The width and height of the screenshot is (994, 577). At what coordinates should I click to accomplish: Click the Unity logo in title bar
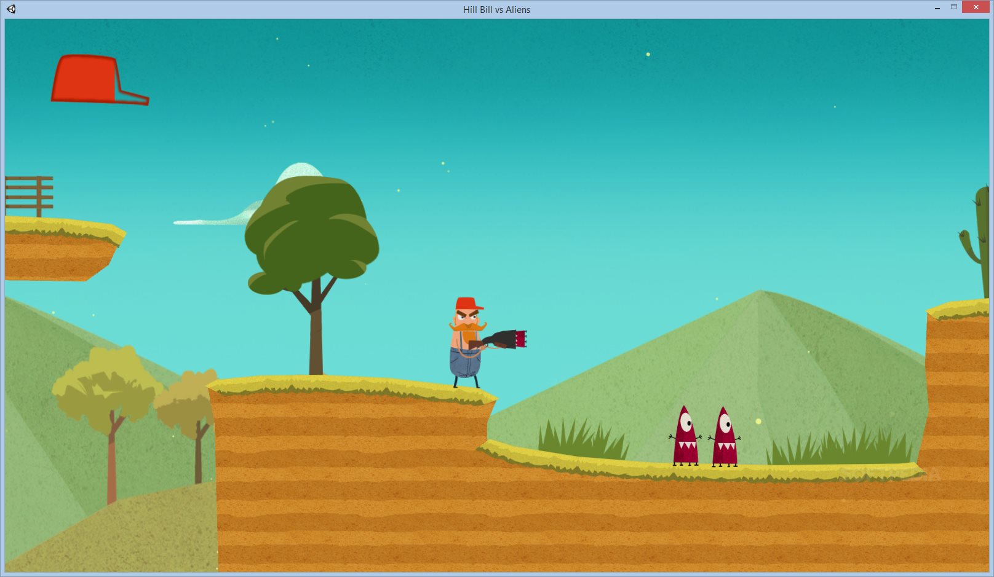(11, 9)
